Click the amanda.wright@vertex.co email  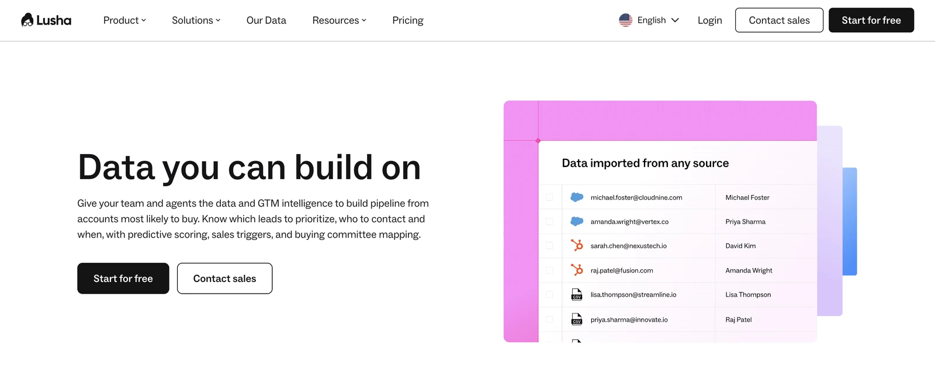click(629, 222)
